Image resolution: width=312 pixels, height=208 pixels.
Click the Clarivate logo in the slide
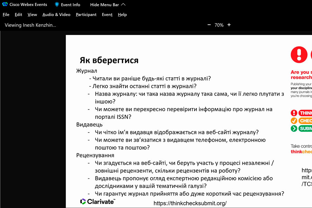click(x=97, y=202)
